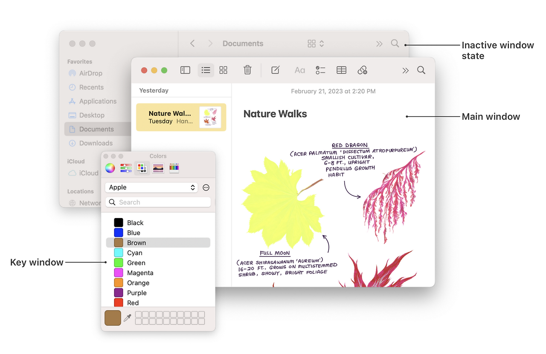Open search in the Notes window

point(421,70)
